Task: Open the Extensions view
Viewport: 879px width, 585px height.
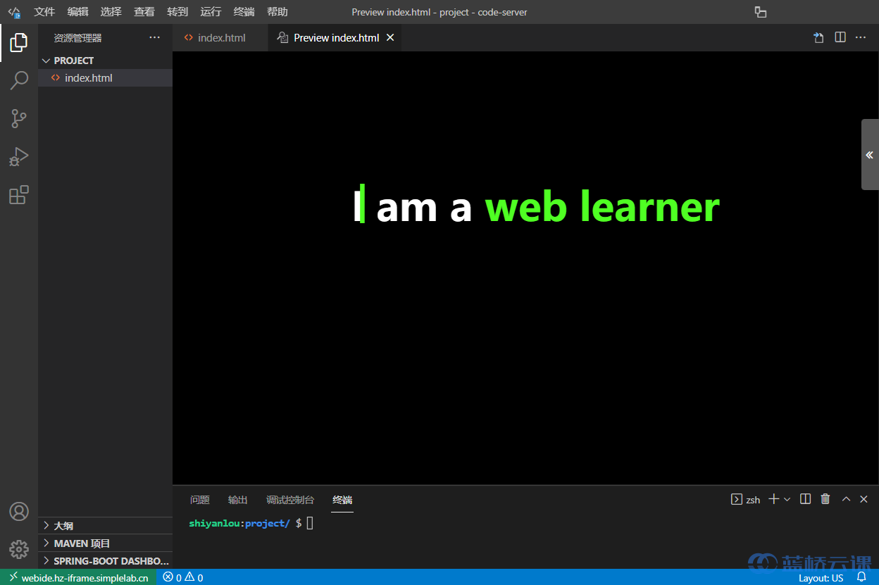Action: coord(19,195)
